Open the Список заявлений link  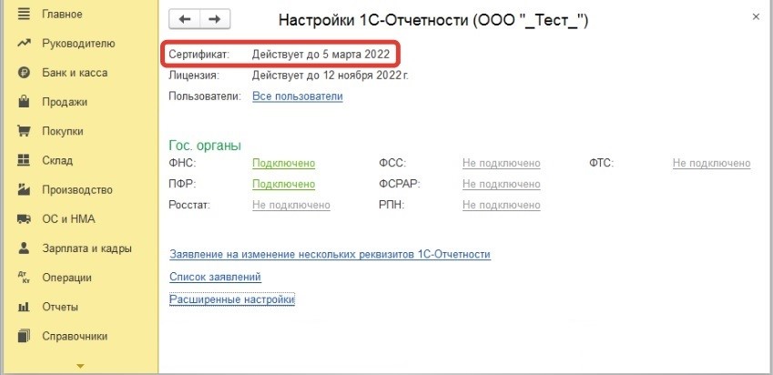[x=215, y=277]
